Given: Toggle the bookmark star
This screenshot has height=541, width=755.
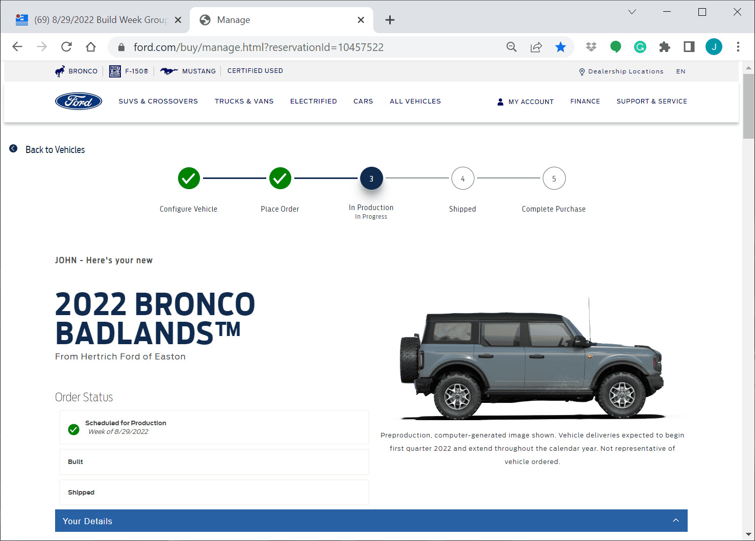Looking at the screenshot, I should [561, 47].
